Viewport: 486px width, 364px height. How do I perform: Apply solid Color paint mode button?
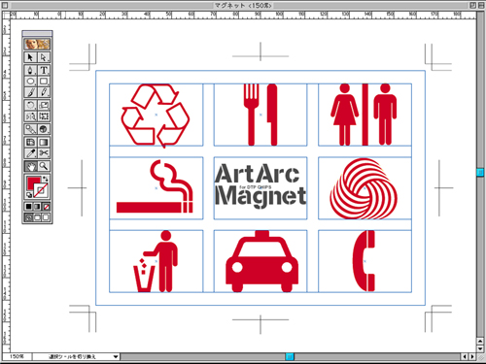pos(28,207)
